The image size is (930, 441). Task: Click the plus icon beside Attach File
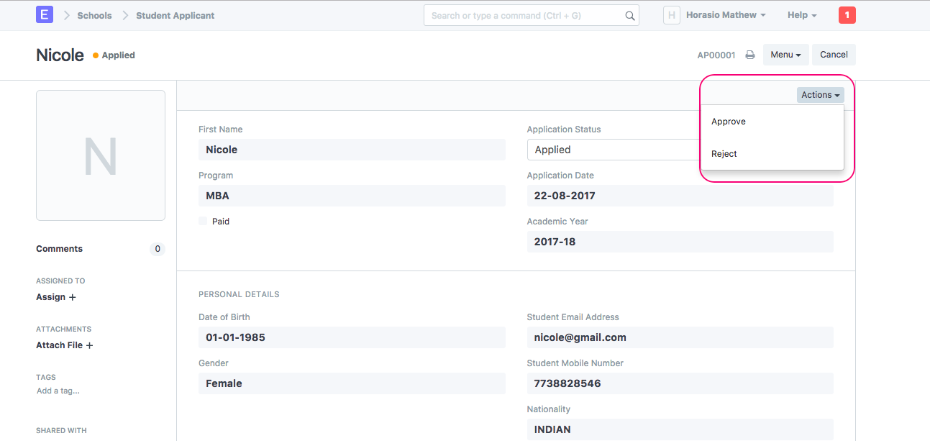click(x=89, y=345)
